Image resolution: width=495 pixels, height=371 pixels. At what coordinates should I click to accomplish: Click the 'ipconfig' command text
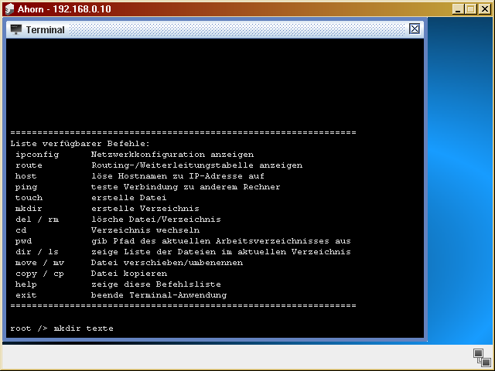tap(37, 155)
